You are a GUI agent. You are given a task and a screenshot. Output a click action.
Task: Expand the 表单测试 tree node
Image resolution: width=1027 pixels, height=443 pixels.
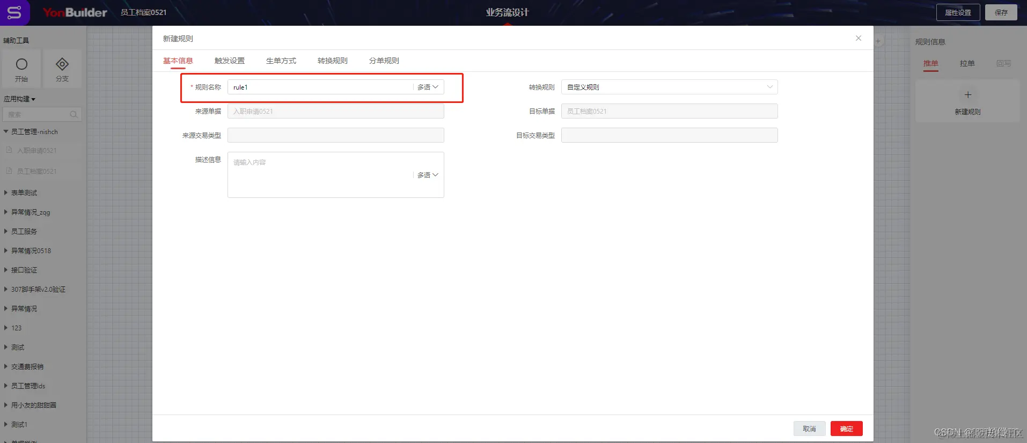tap(6, 193)
